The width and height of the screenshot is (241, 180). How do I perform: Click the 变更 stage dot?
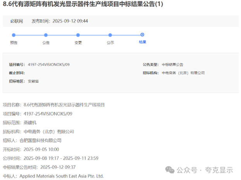click(78, 35)
